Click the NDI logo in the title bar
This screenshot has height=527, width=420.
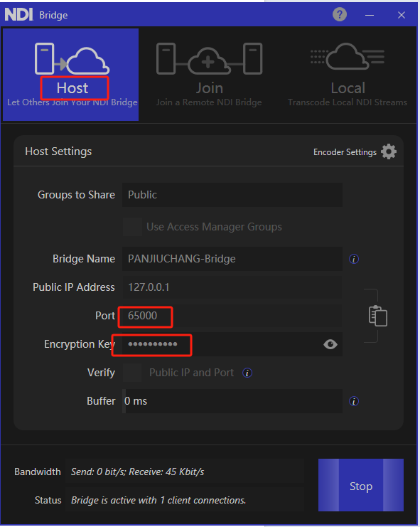coord(18,15)
